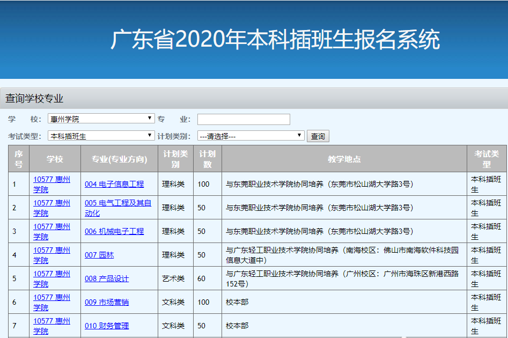Open the 009 市场营销 major link

tap(107, 302)
